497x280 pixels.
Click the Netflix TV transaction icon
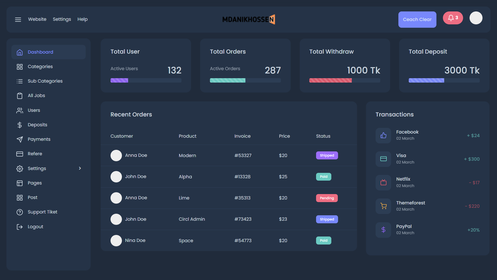tap(383, 183)
